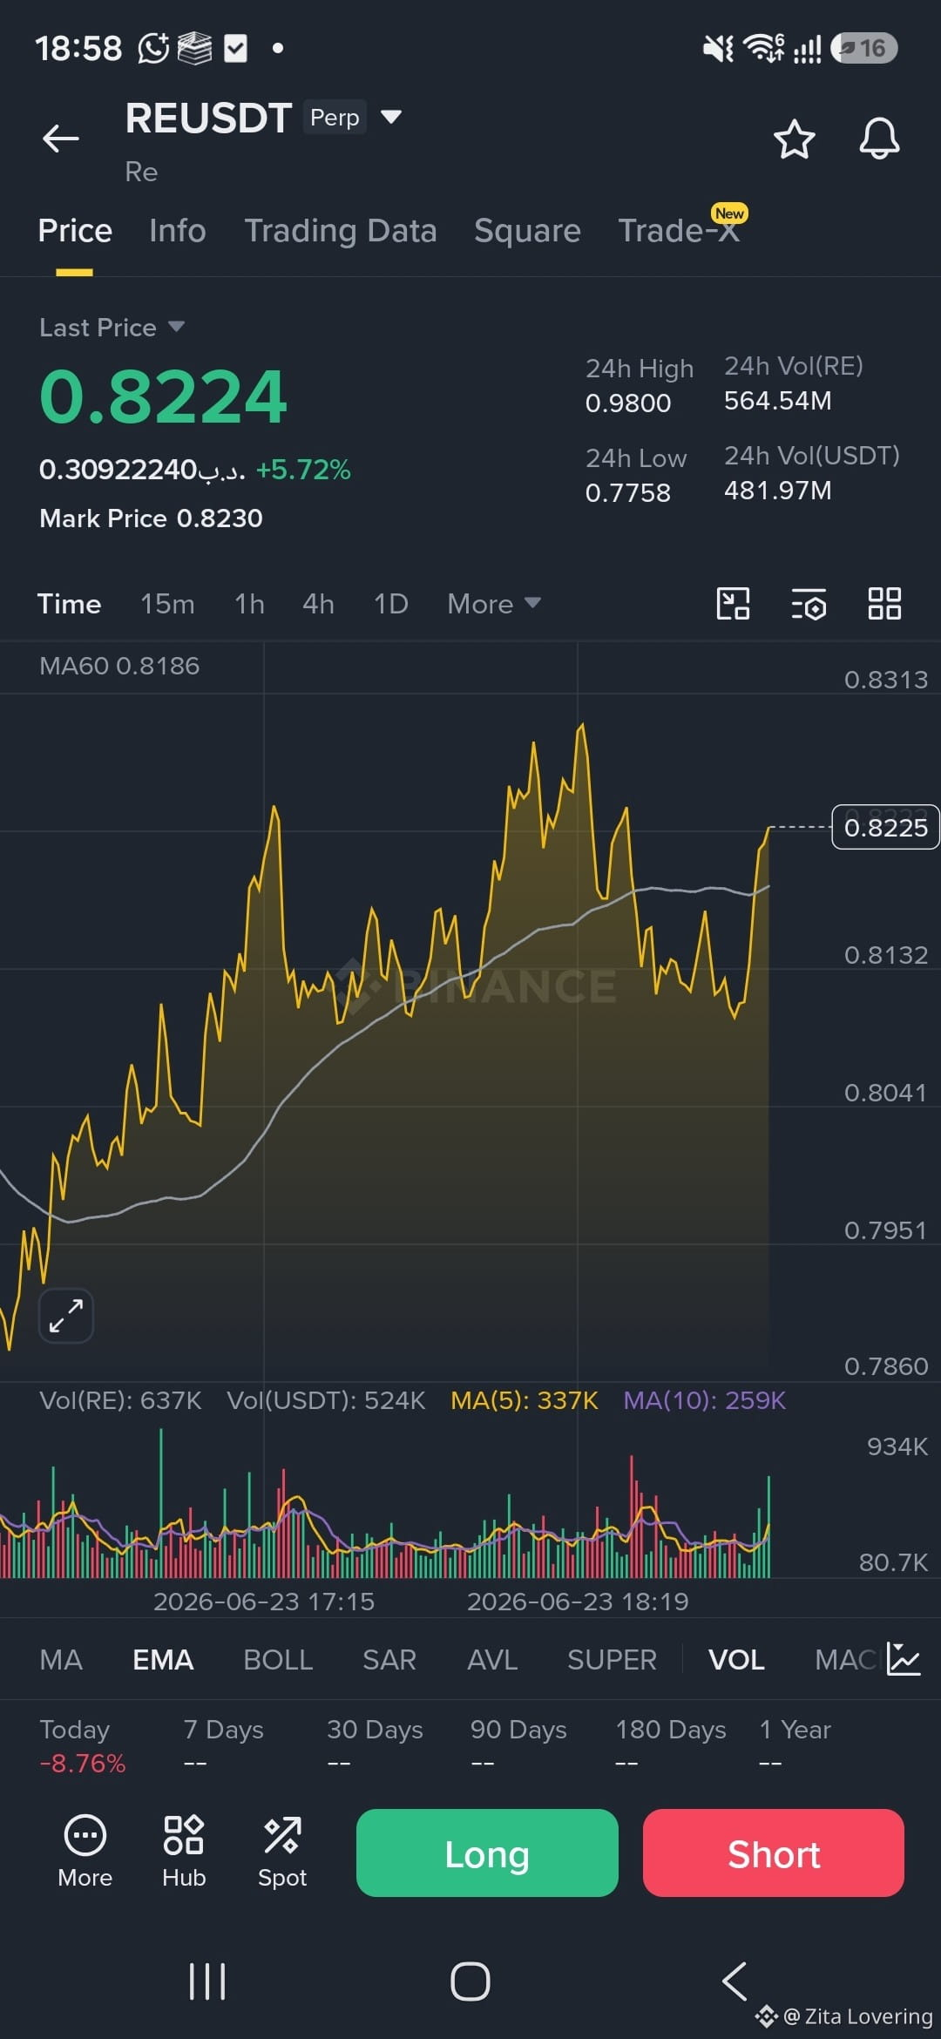This screenshot has height=2039, width=941.
Task: Tap 1 Year performance entry
Action: point(795,1746)
